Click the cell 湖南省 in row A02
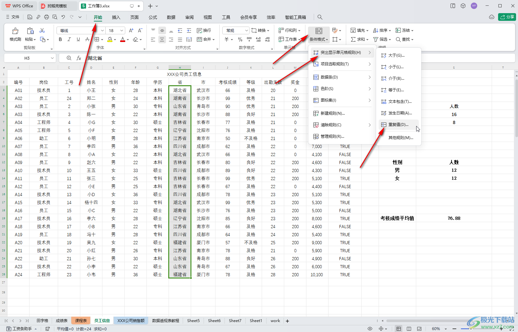The height and width of the screenshot is (332, 518). [180, 98]
